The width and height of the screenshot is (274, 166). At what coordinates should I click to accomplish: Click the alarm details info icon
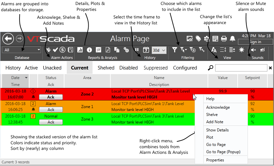89,50
